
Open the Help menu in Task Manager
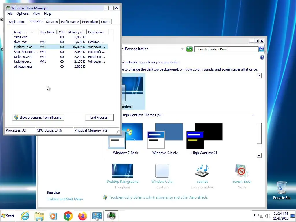tap(47, 14)
